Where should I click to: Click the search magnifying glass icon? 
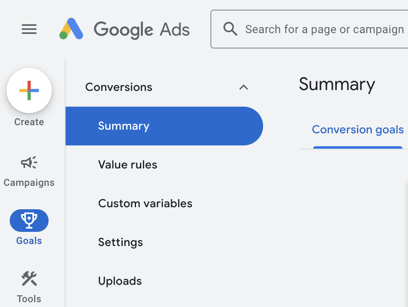coord(230,29)
